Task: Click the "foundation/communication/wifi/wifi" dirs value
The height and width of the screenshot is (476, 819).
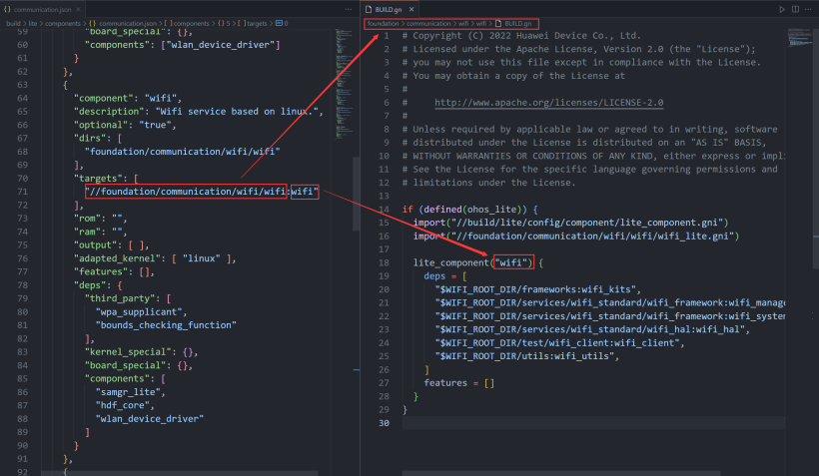Action: pos(183,152)
